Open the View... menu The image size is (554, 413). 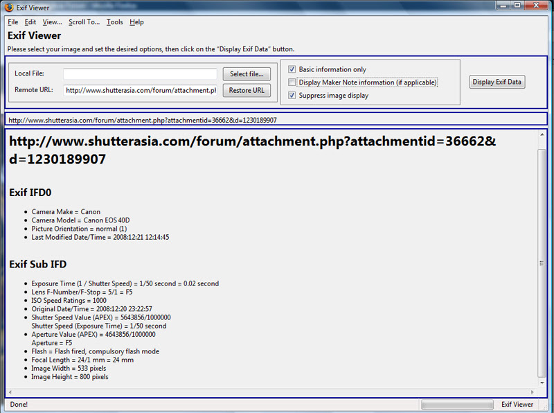52,22
